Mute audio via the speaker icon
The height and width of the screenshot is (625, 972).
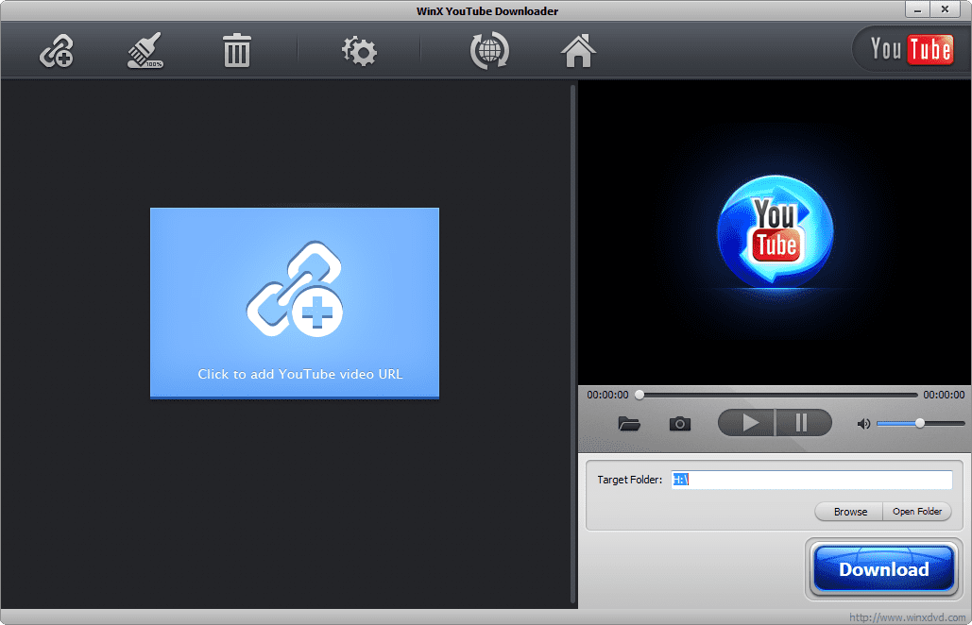(862, 423)
